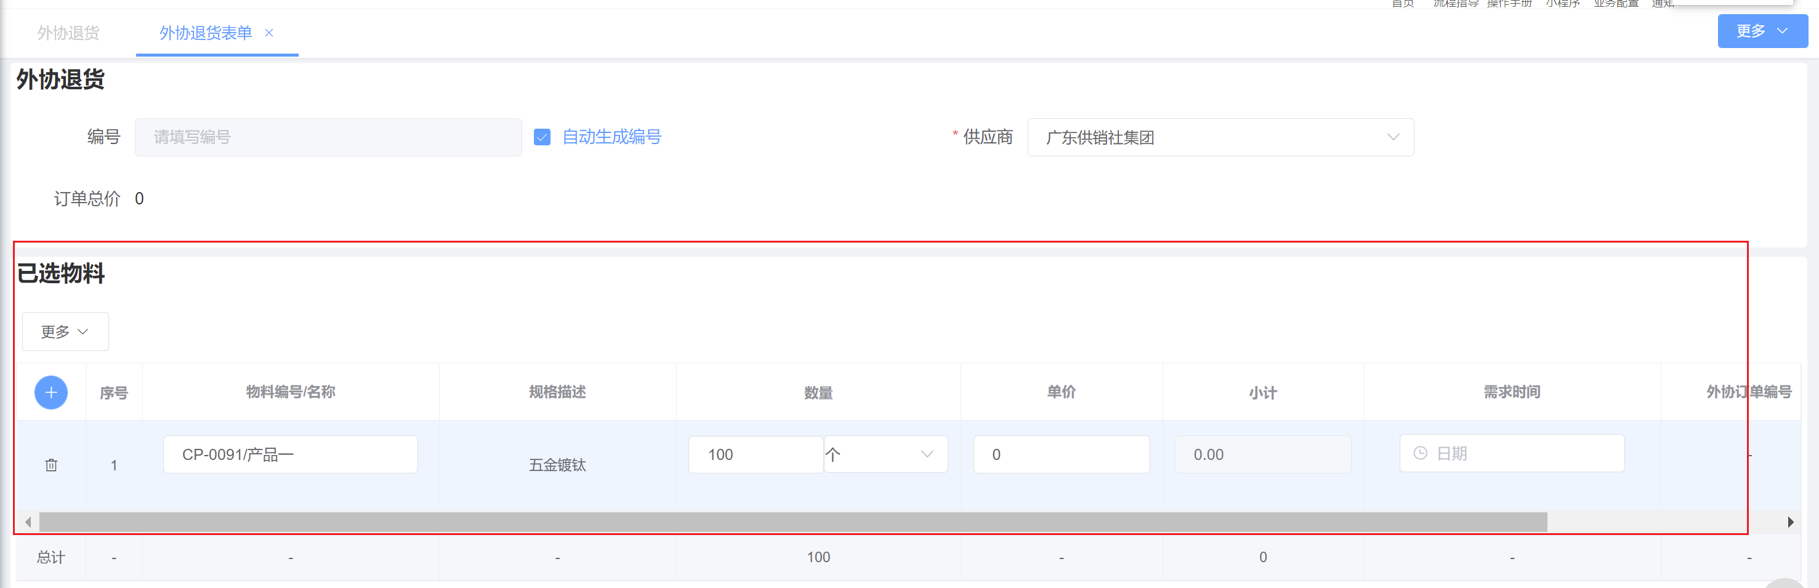Viewport: 1819px width, 588px height.
Task: Click the 数量 input with 100
Action: [756, 454]
